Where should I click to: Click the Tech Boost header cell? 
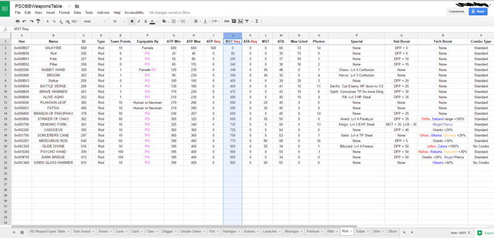pyautogui.click(x=443, y=41)
